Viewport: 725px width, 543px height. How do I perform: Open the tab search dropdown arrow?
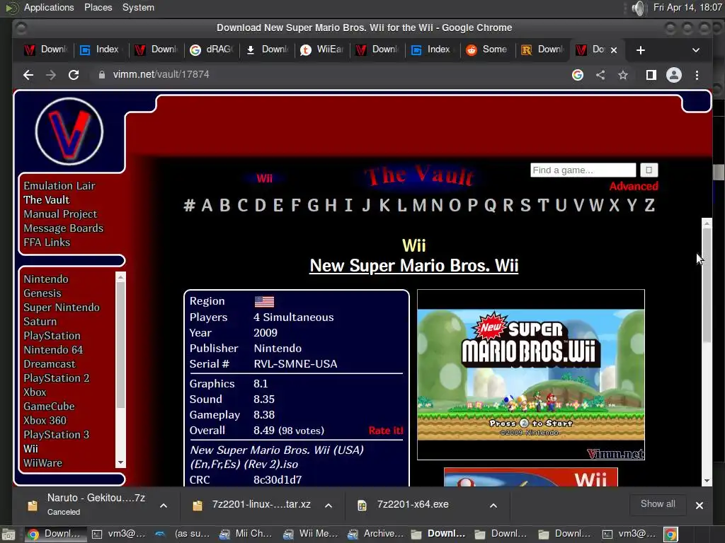click(695, 50)
